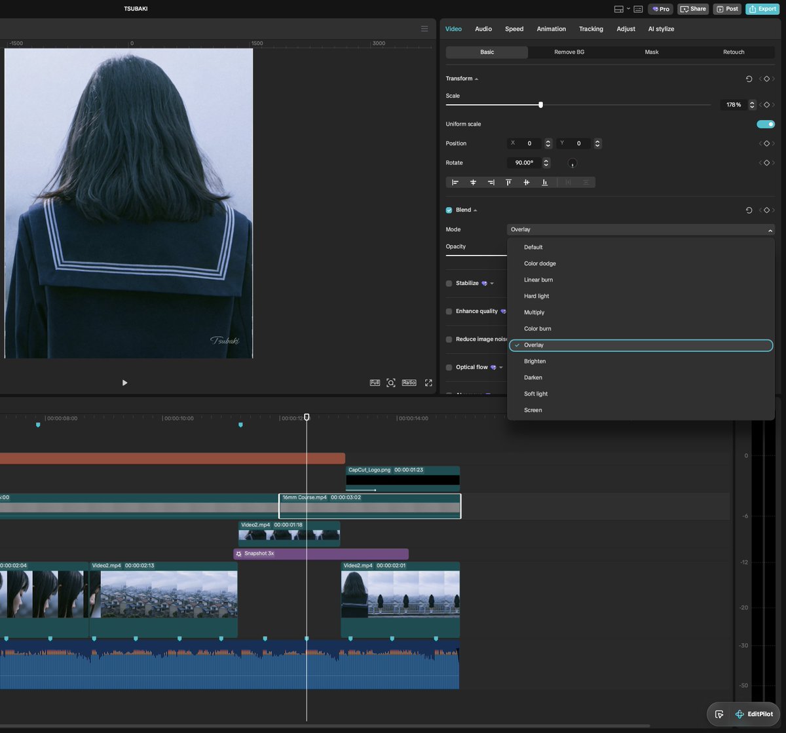Expand the preview to fullscreen
The height and width of the screenshot is (733, 786).
(428, 383)
